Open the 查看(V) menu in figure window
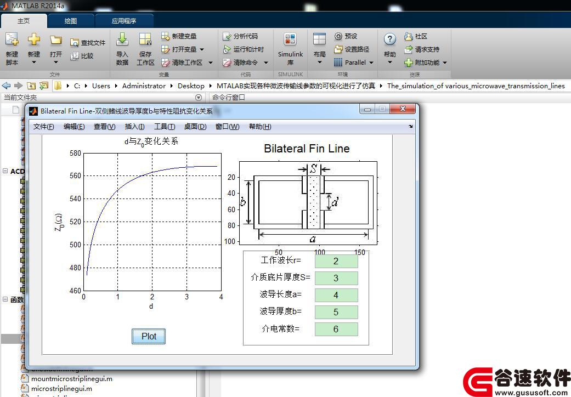The image size is (571, 397). click(105, 127)
